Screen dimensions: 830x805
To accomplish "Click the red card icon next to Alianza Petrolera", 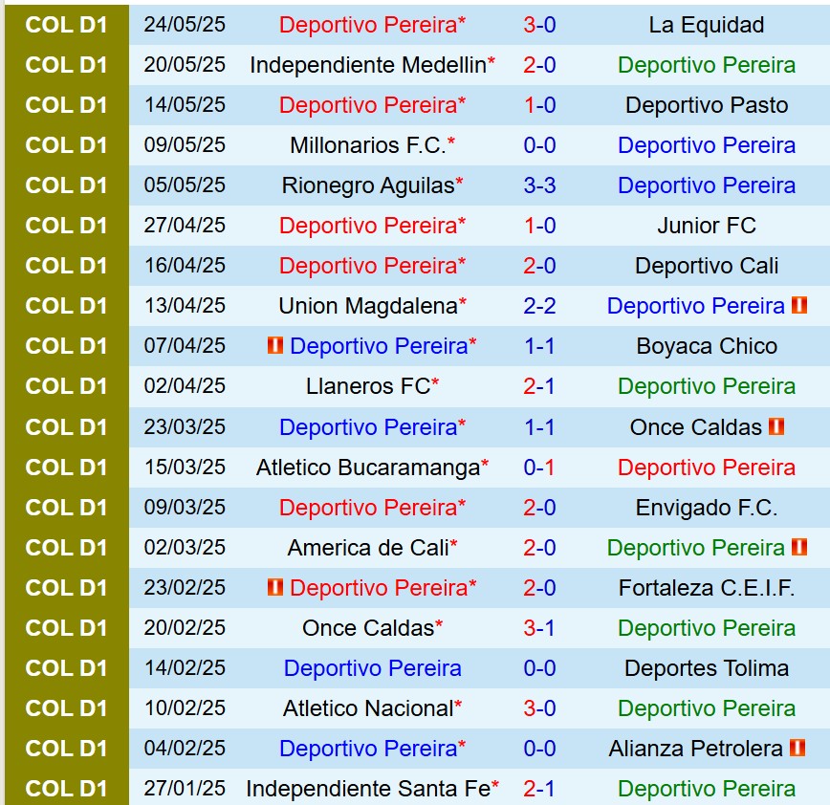I will coord(797,748).
